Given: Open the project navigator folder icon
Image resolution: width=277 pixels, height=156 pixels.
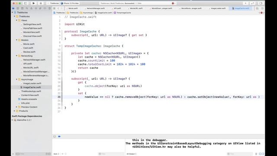Looking at the screenshot, I should pyautogui.click(x=13, y=8).
